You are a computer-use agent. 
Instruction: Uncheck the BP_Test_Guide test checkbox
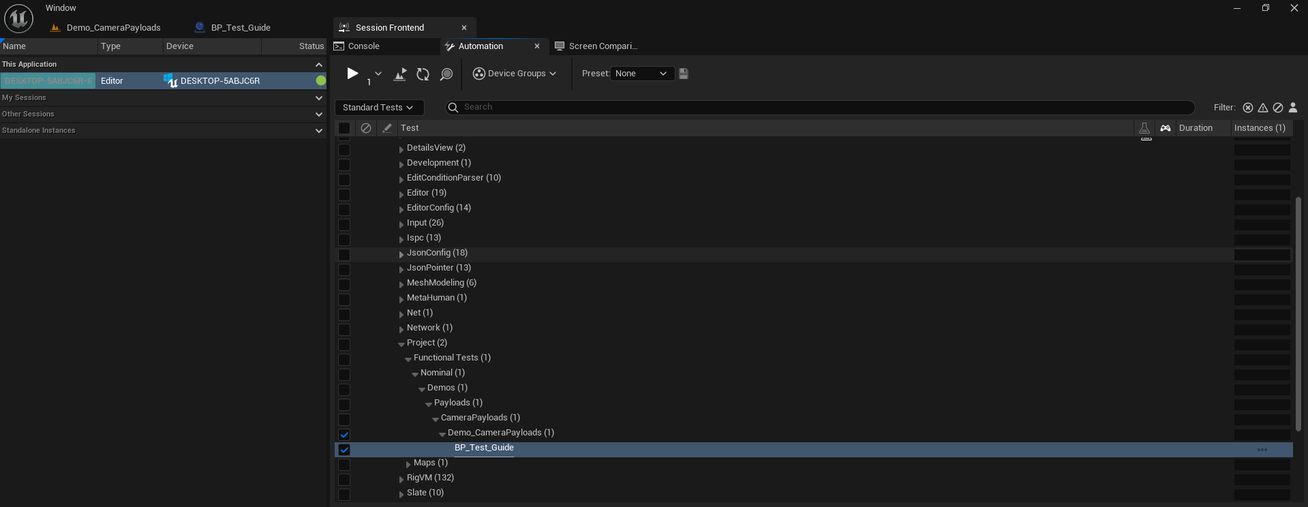[x=344, y=450]
